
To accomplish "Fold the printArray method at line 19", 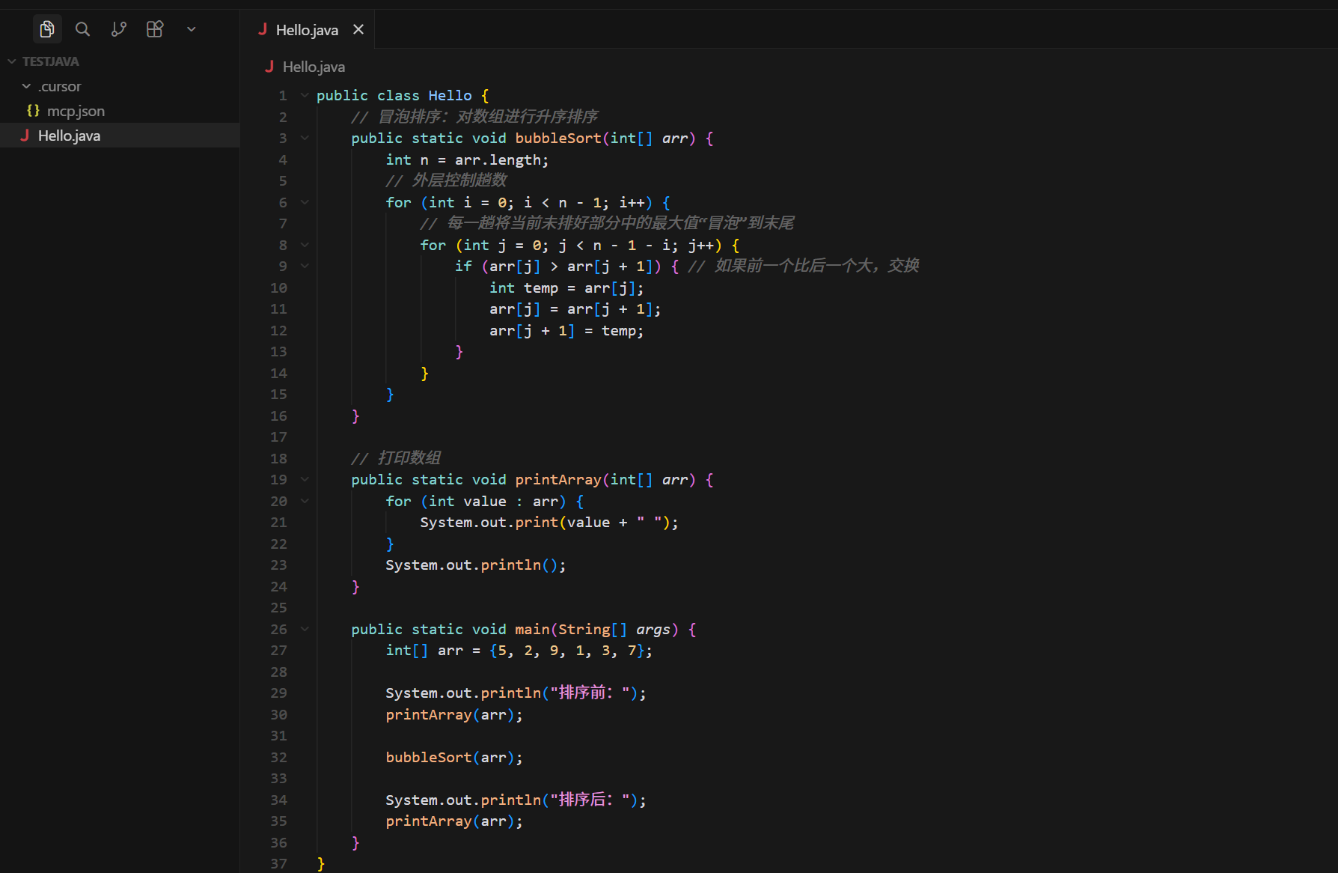I will 305,479.
